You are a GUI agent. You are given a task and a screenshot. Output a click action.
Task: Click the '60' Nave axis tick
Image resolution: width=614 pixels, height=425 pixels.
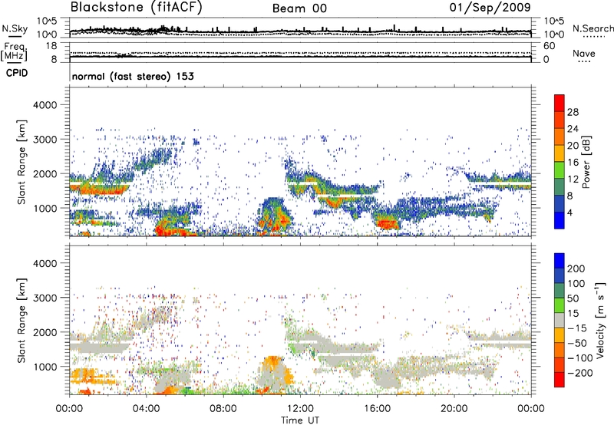549,46
